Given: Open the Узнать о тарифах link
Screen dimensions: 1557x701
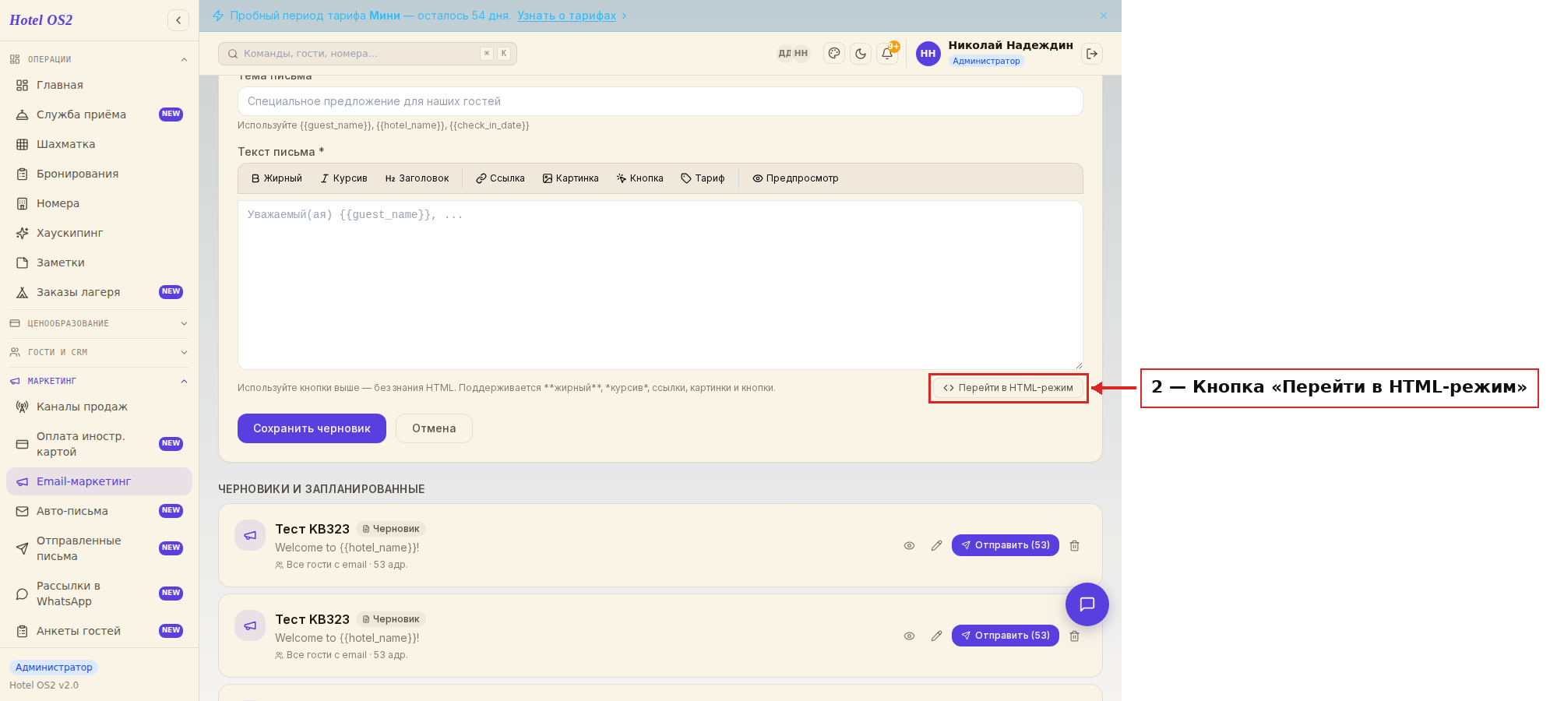Looking at the screenshot, I should tap(566, 16).
